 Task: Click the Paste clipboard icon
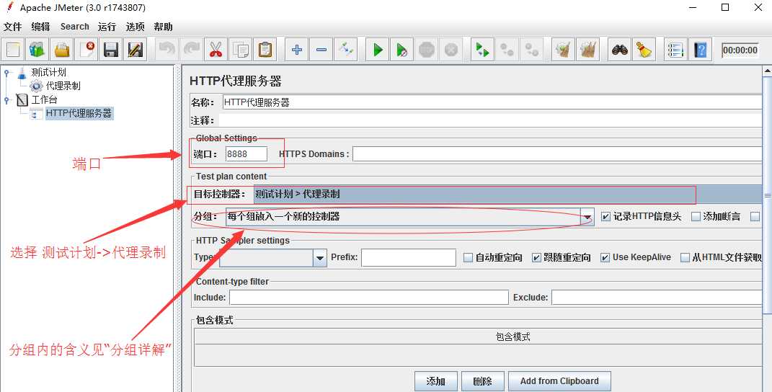click(265, 50)
